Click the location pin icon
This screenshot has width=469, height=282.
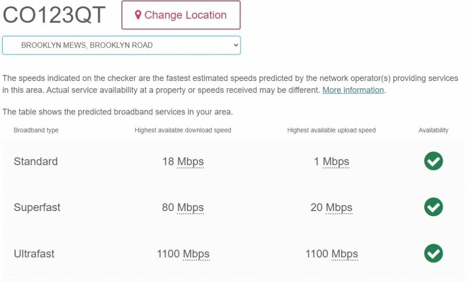point(138,15)
